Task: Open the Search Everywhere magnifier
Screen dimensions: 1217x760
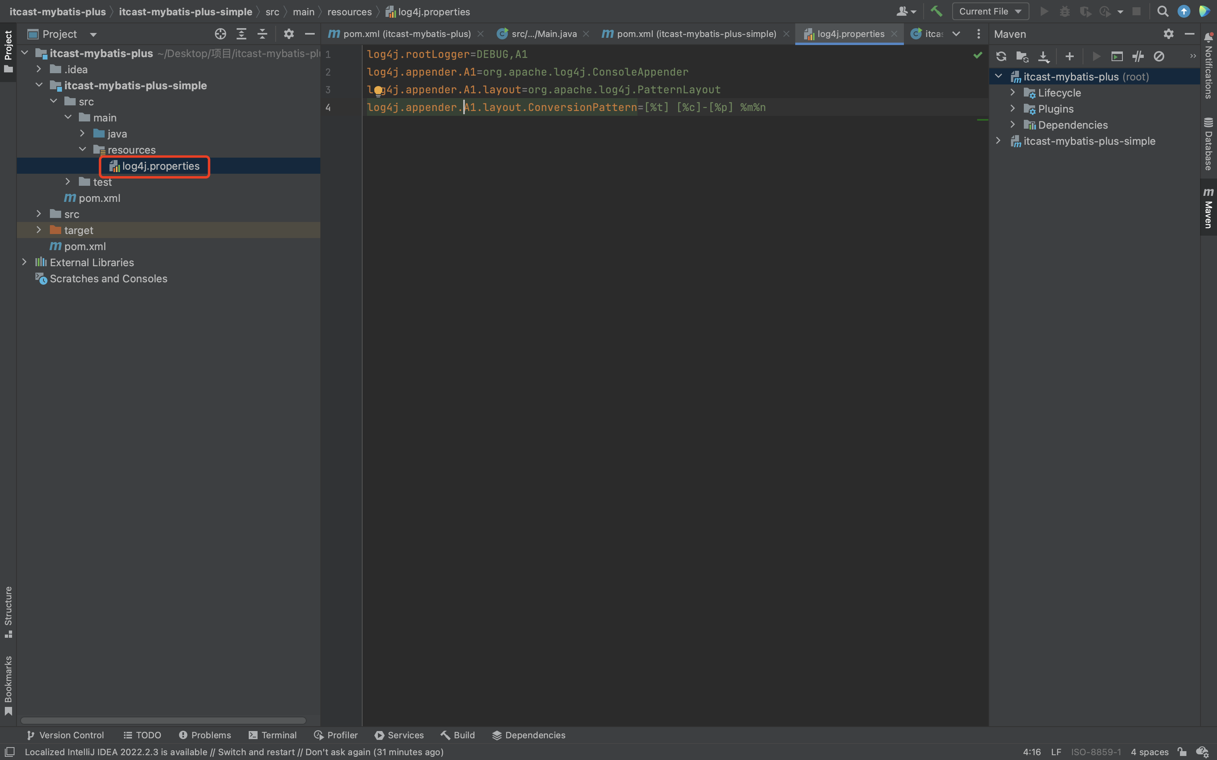Action: click(1162, 11)
